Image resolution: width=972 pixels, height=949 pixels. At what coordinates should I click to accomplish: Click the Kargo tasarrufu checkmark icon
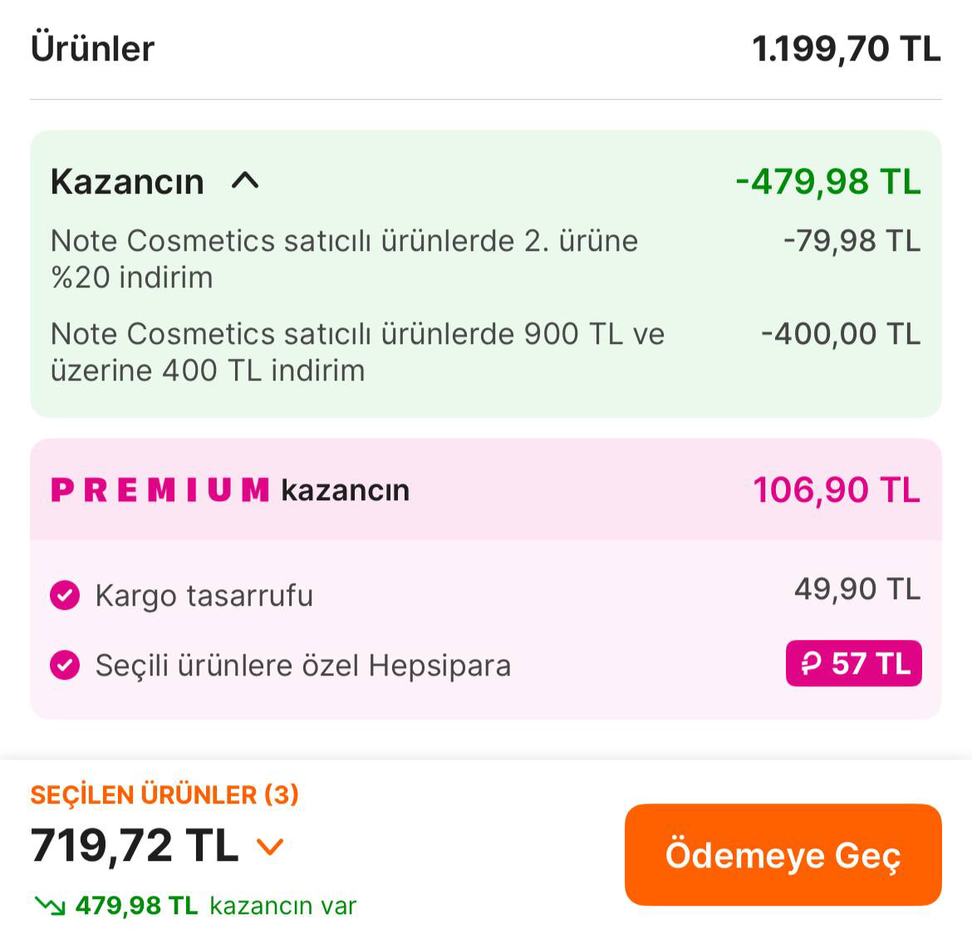pos(65,595)
